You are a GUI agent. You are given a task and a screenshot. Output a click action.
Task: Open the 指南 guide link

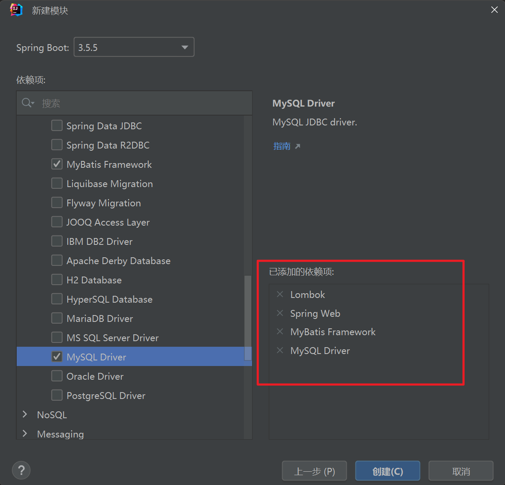click(282, 146)
